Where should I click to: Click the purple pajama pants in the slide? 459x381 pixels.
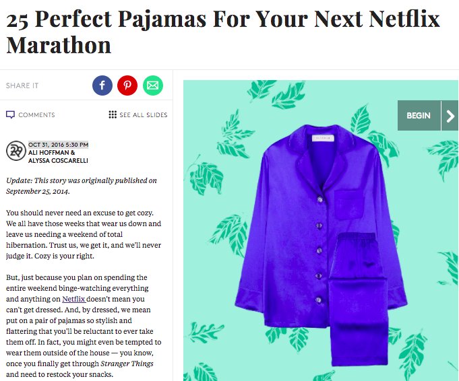click(x=359, y=298)
